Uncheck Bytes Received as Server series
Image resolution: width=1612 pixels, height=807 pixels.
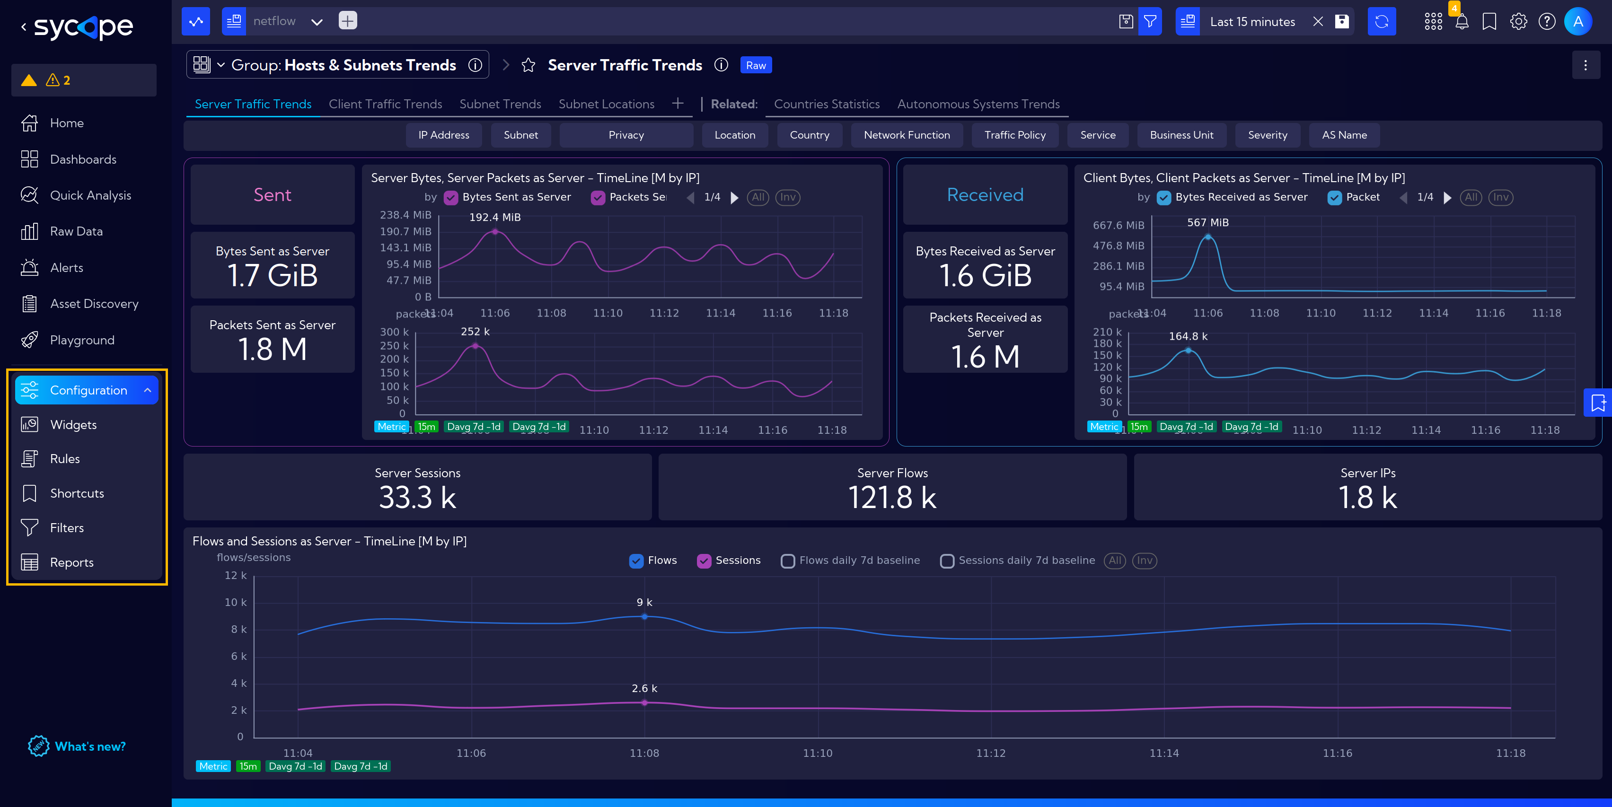point(1164,198)
